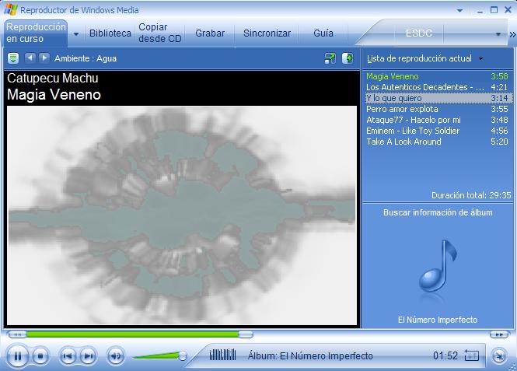517x371 pixels.
Task: Expand the online stores dropdown arrow
Action: [498, 34]
